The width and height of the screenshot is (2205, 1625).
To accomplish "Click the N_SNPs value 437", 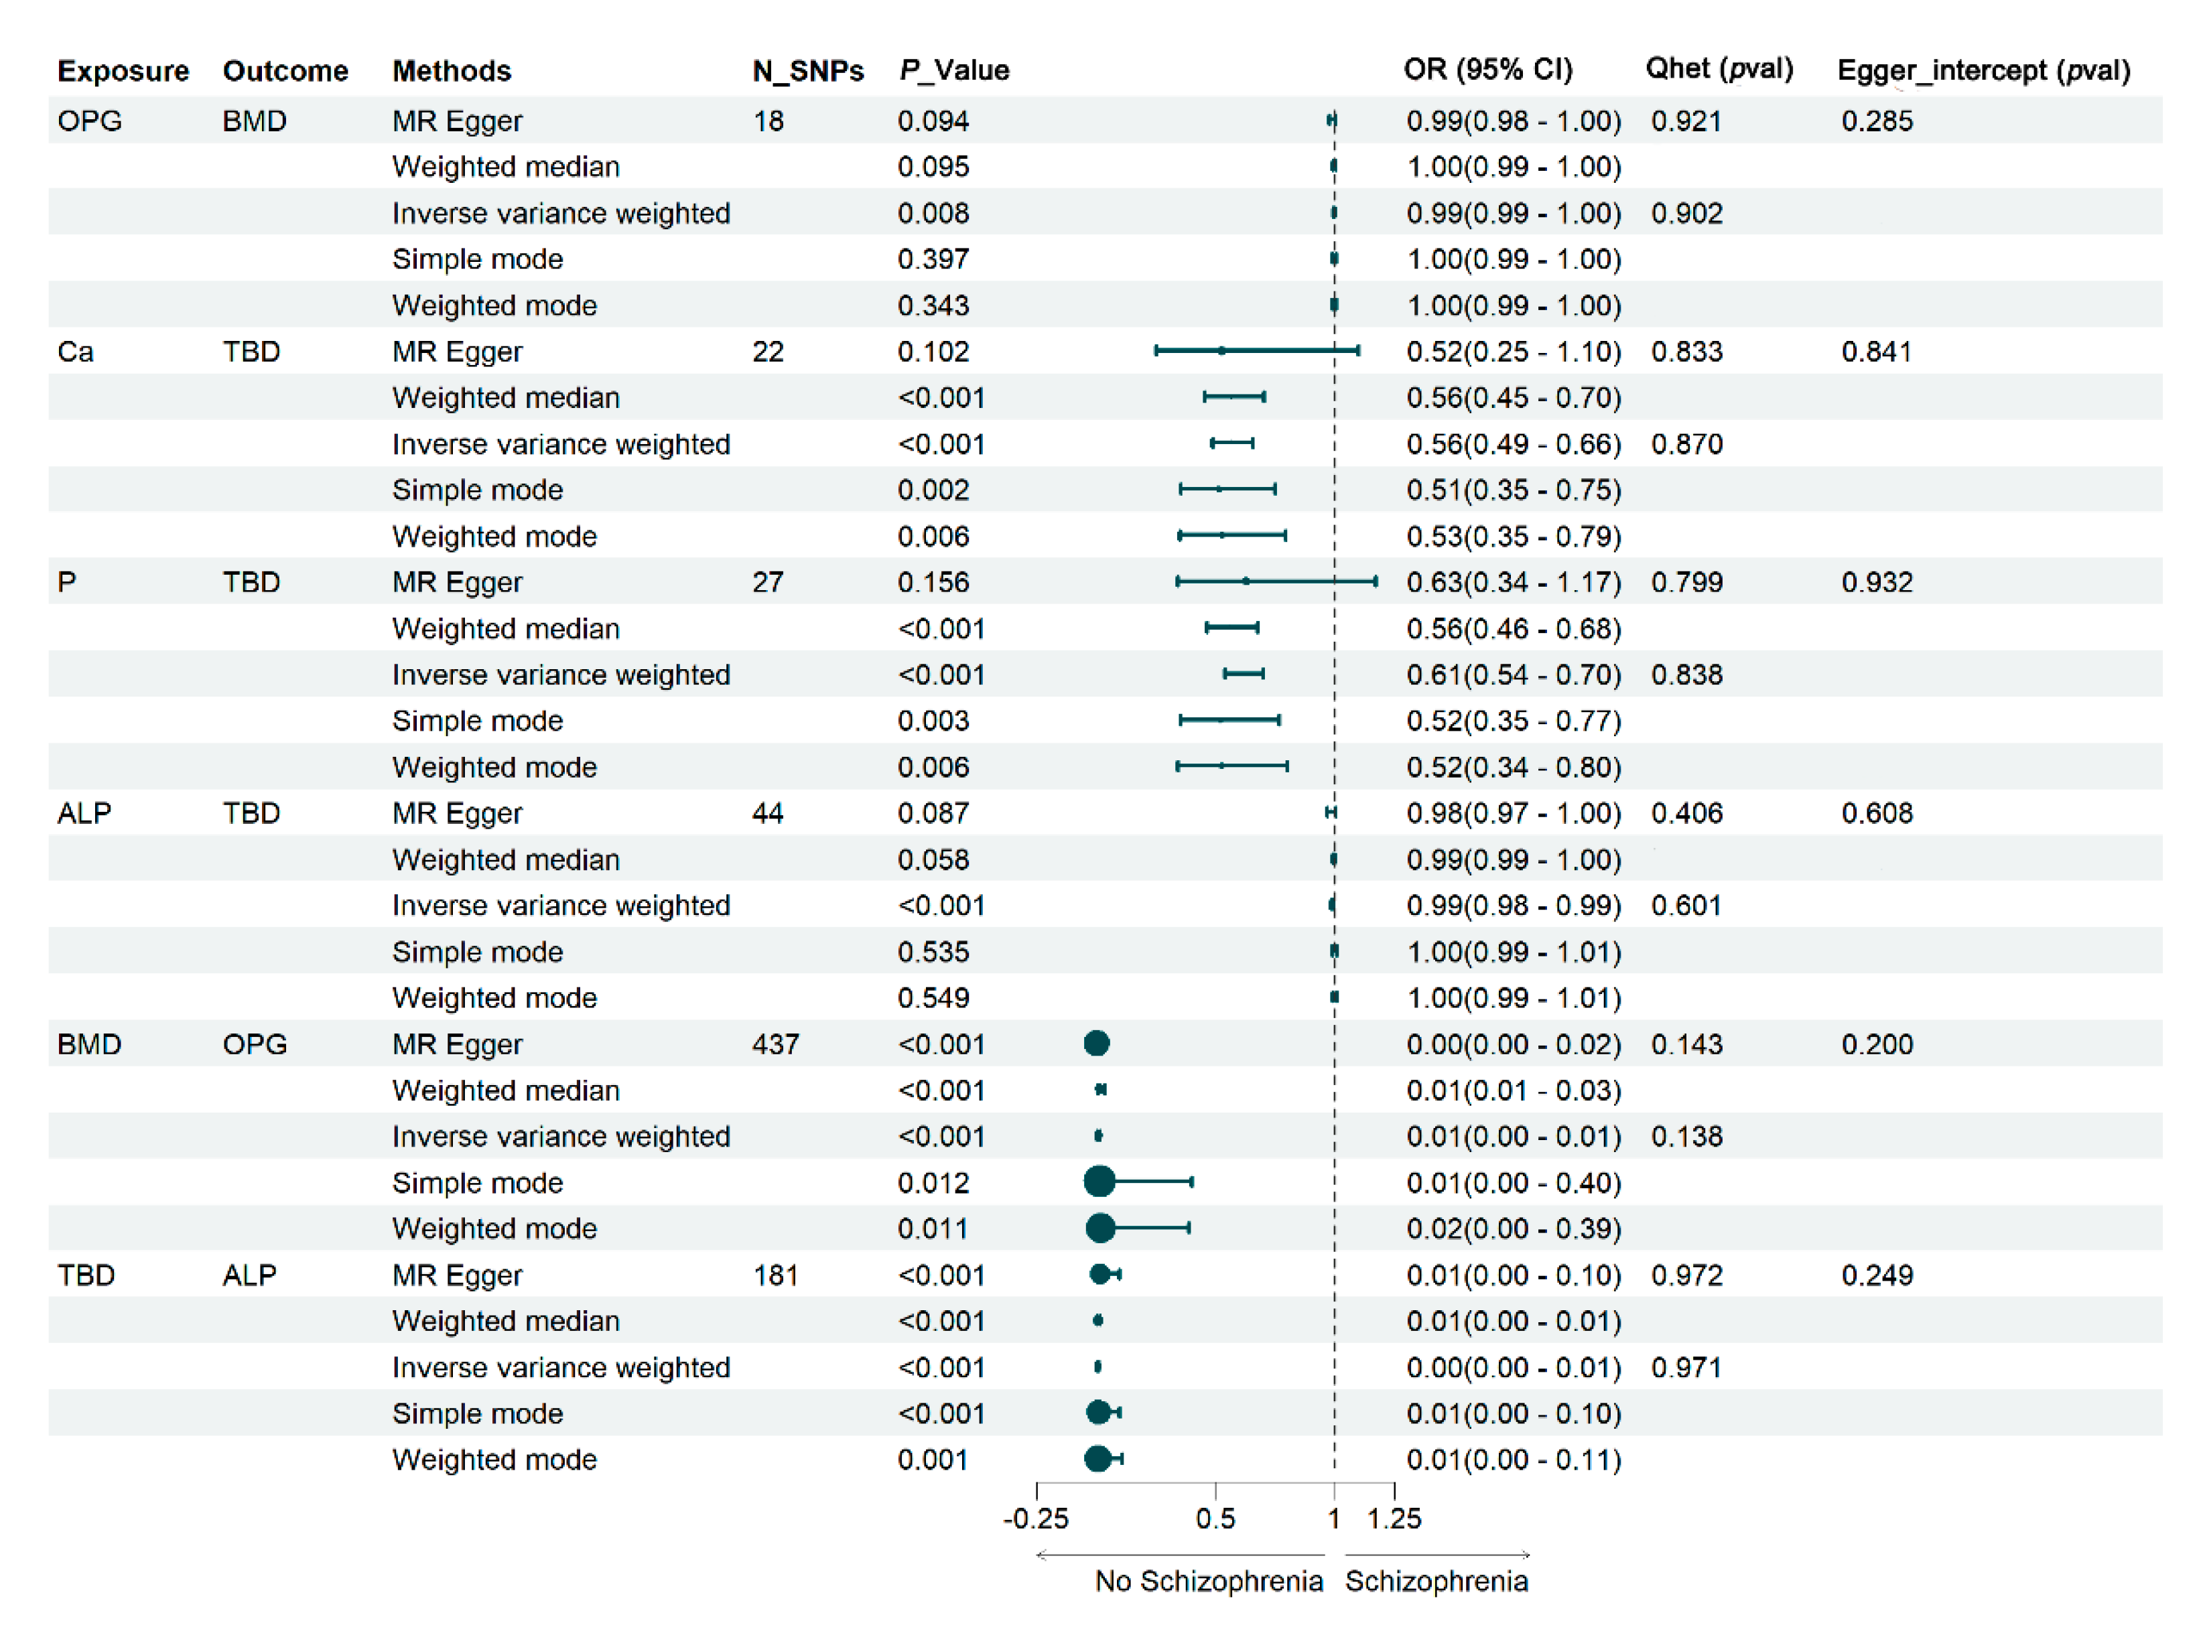I will coord(775,1044).
